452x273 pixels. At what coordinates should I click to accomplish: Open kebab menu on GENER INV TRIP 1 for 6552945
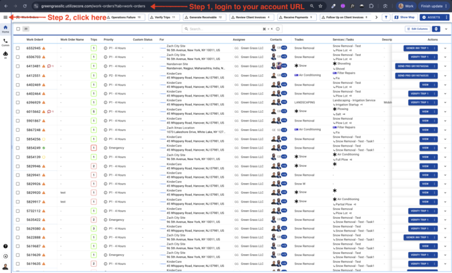[x=434, y=48]
